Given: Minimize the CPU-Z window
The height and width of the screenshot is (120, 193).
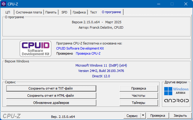Looking at the screenshot, I should pos(159,4).
